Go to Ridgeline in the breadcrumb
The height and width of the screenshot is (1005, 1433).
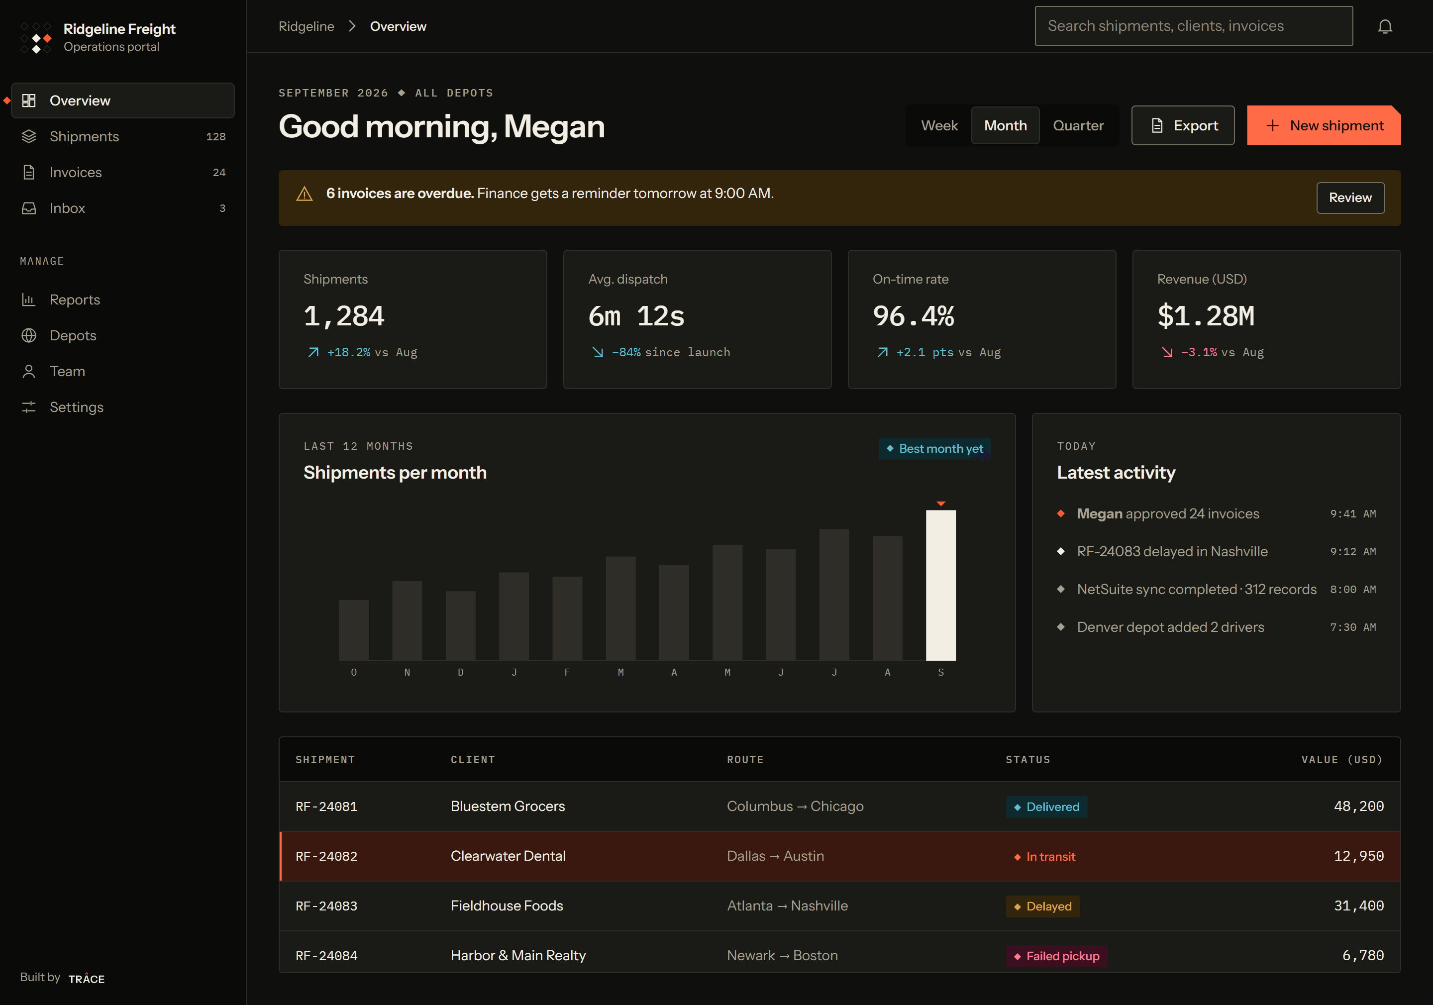click(x=306, y=26)
